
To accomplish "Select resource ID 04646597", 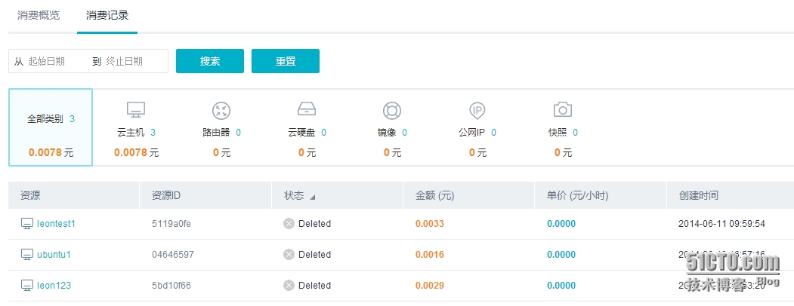I will [x=173, y=255].
